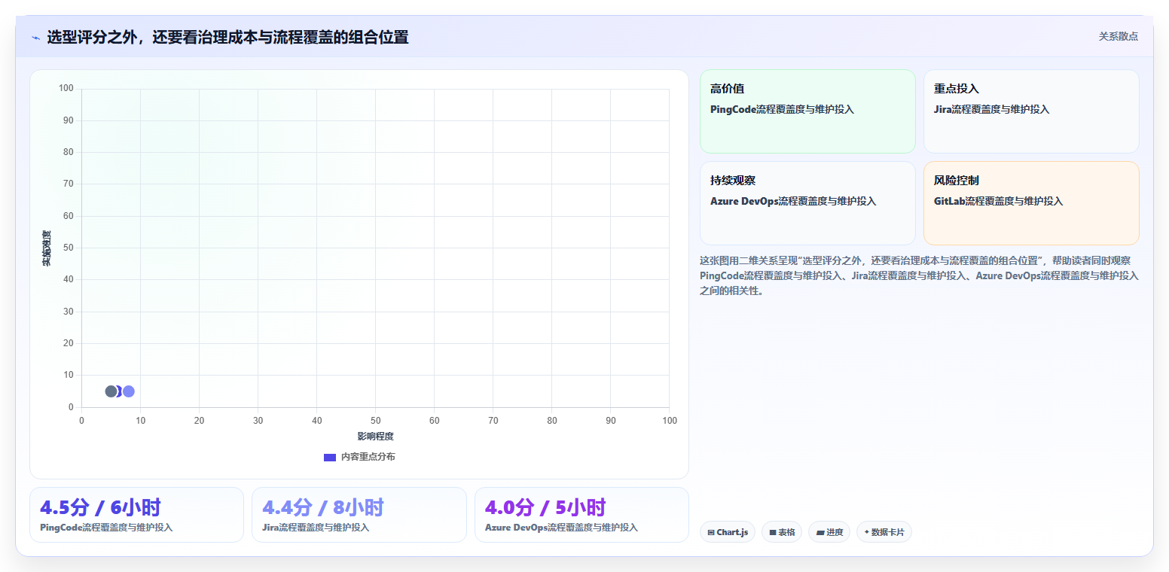Click the 关系散点 label in the header
Image resolution: width=1169 pixels, height=572 pixels.
(x=1118, y=36)
